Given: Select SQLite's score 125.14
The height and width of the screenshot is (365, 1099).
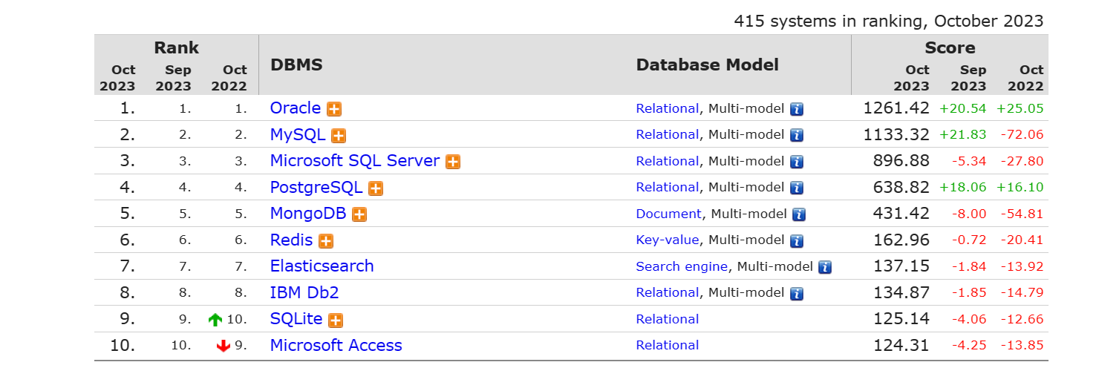Looking at the screenshot, I should 903,319.
